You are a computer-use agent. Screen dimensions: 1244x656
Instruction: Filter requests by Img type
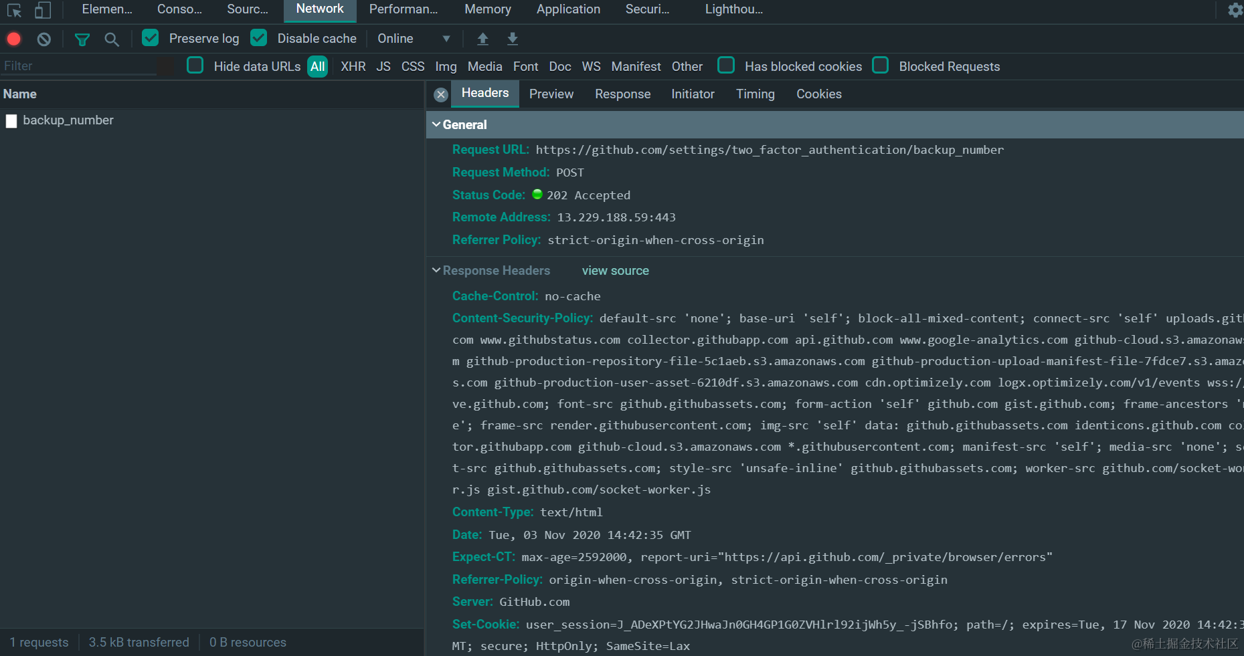point(446,67)
